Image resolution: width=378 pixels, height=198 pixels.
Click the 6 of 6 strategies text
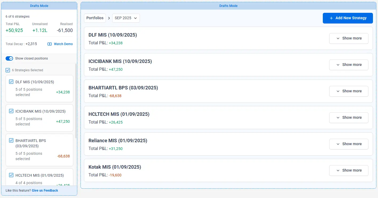[18, 17]
